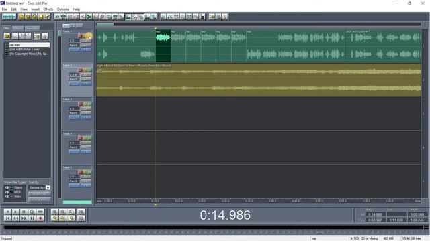Click Track 1 volume V field

pyautogui.click(x=74, y=40)
